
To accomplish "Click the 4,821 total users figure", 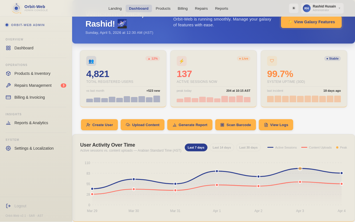I will click(x=98, y=74).
